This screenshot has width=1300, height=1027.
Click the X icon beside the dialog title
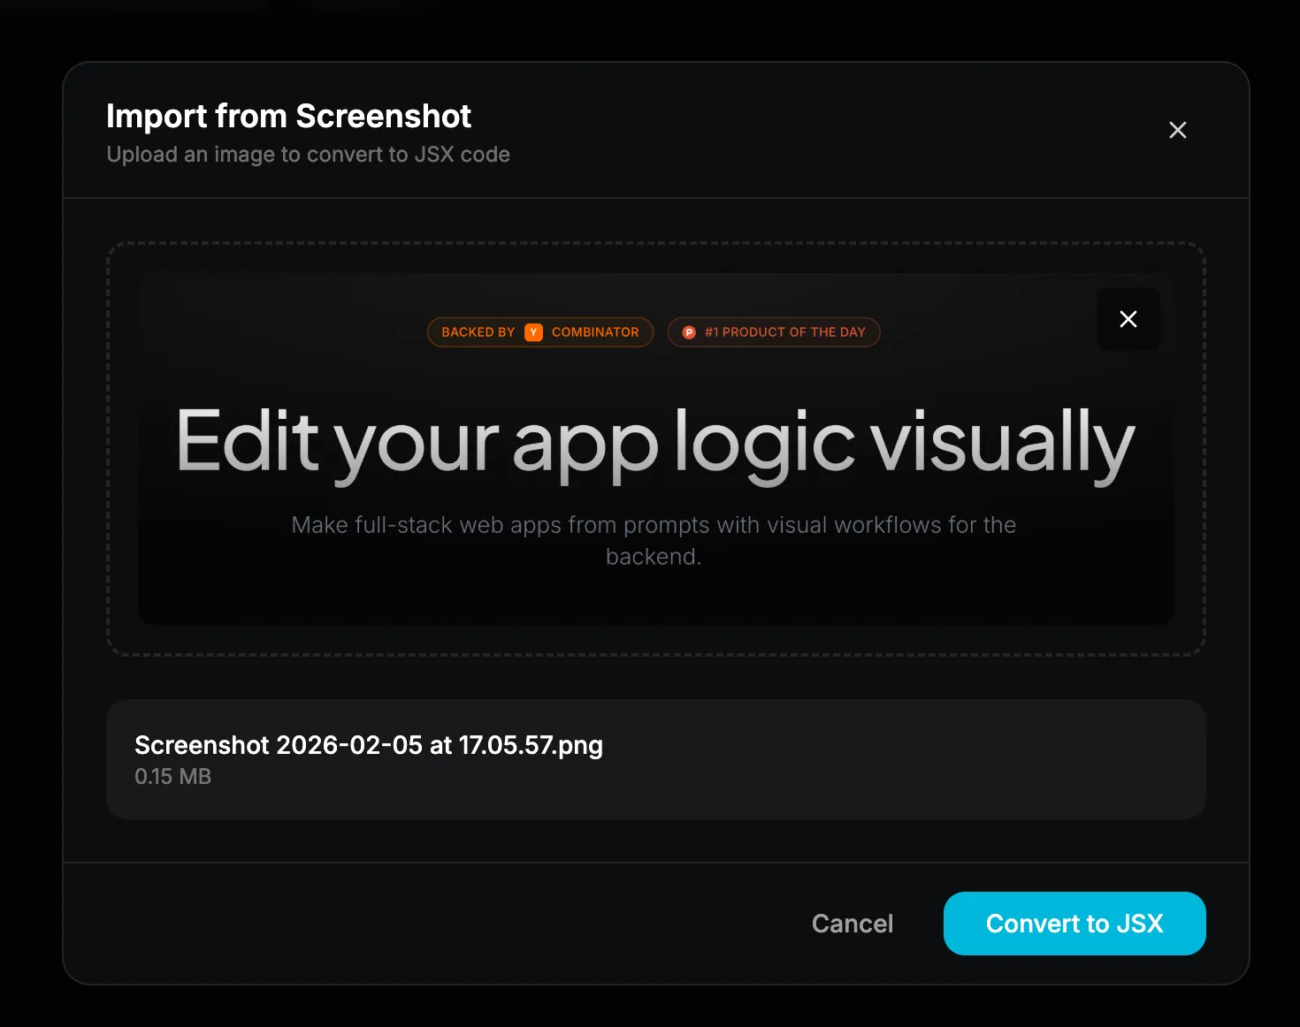point(1177,129)
